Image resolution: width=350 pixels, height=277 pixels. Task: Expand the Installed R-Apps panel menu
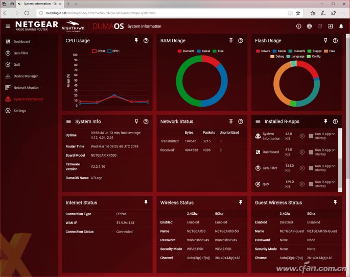point(258,121)
